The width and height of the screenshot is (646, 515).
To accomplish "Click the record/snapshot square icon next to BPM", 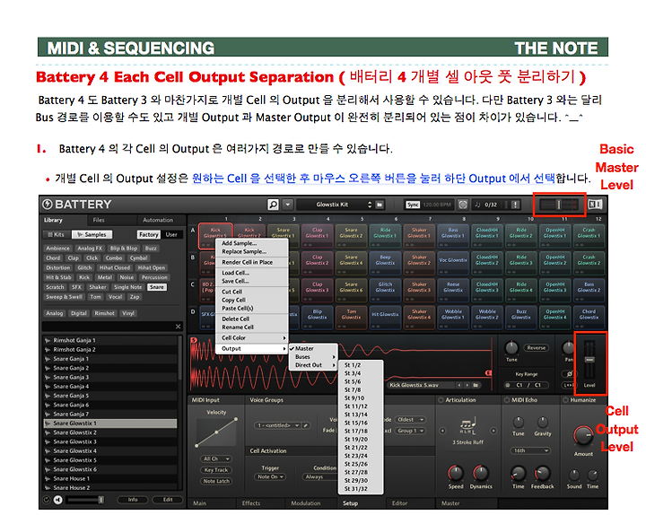I will coord(463,205).
